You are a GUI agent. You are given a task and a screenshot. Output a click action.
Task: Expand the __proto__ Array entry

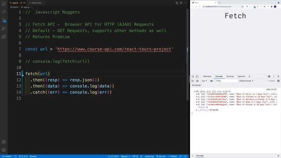(x=197, y=110)
